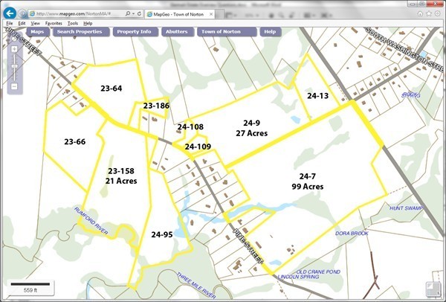The width and height of the screenshot is (446, 302).
Task: Open the browser Home icon
Action: (x=420, y=13)
